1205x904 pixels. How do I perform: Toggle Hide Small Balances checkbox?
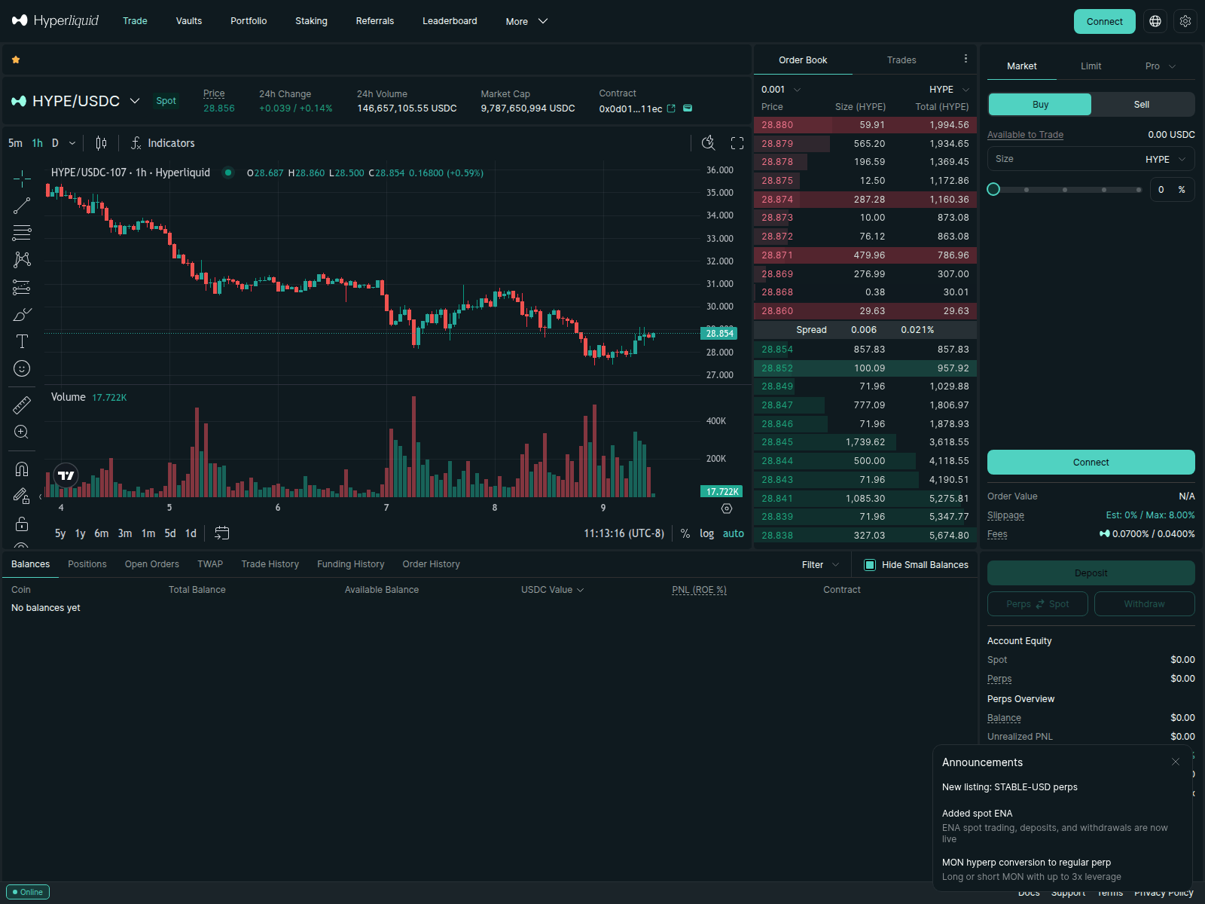coord(870,565)
